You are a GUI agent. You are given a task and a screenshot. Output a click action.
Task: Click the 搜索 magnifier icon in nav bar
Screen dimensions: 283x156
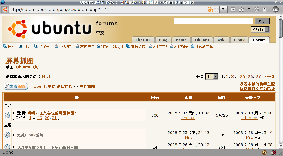5,46
